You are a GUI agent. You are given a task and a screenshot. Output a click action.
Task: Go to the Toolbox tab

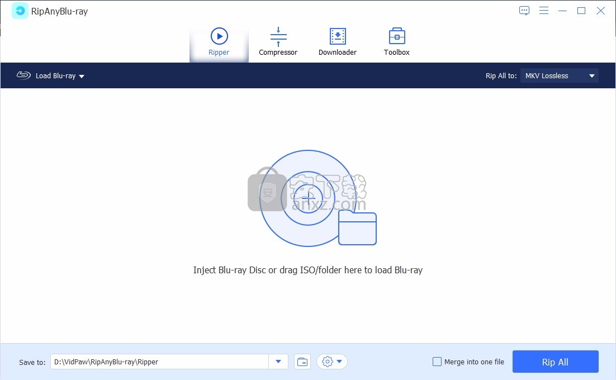coord(397,42)
